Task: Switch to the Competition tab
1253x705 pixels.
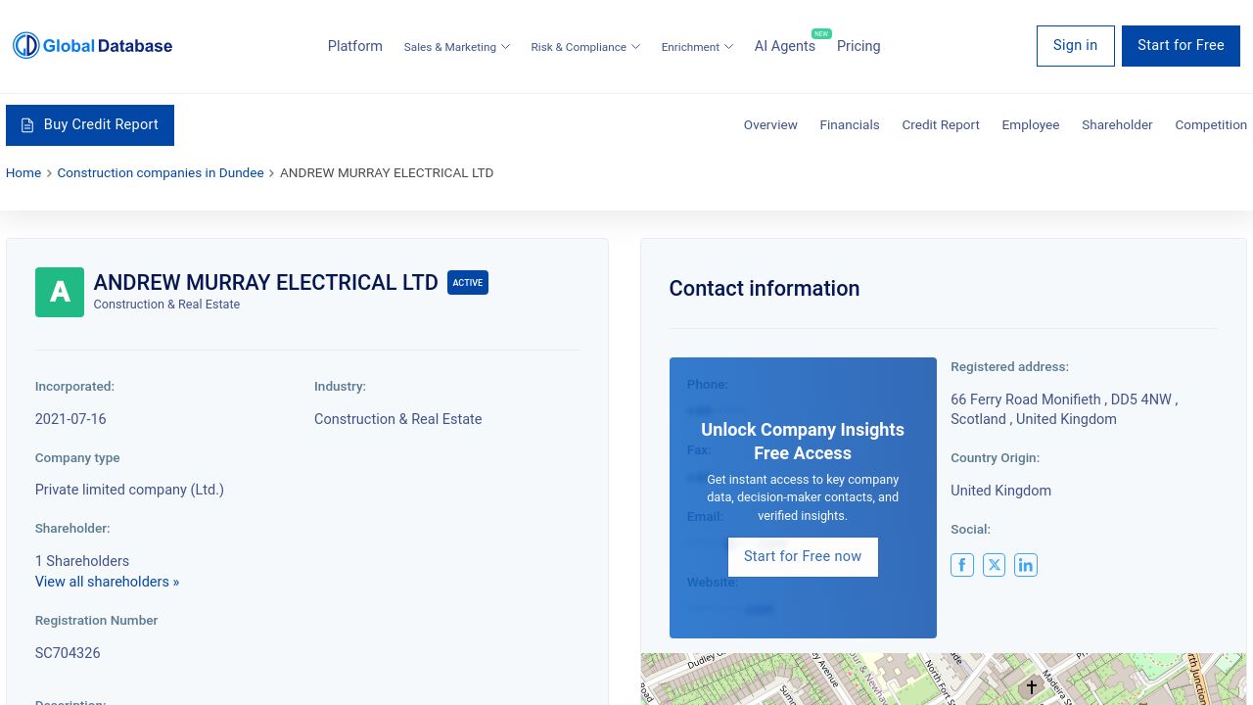Action: click(x=1211, y=125)
